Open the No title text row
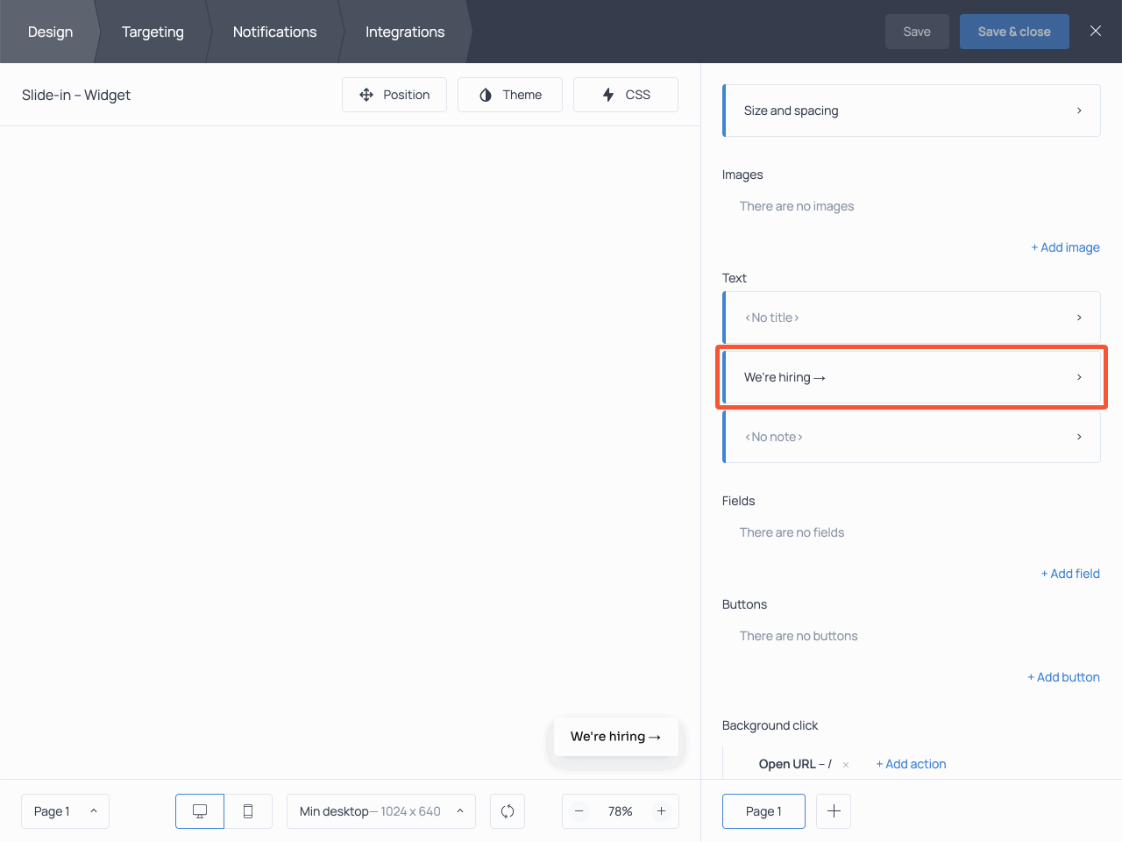 [x=912, y=318]
